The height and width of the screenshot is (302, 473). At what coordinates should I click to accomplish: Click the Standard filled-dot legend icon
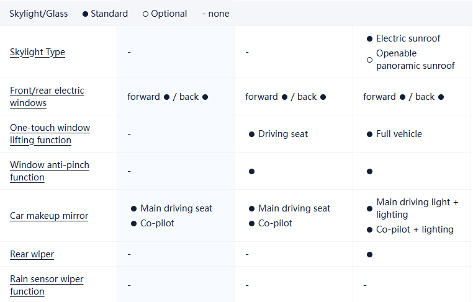click(85, 14)
